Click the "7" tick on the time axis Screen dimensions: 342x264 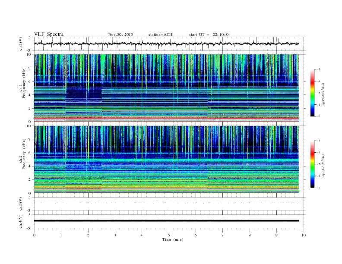click(x=223, y=235)
